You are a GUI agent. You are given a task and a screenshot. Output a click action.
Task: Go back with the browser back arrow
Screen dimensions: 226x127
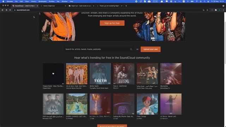[x=2, y=10]
